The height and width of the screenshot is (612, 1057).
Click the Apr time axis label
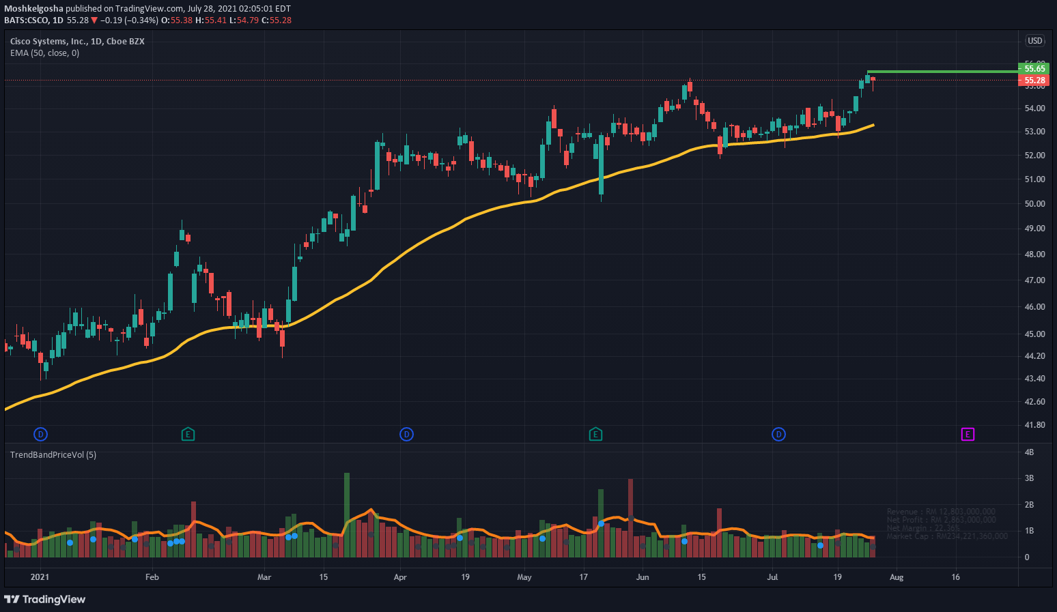coord(400,577)
